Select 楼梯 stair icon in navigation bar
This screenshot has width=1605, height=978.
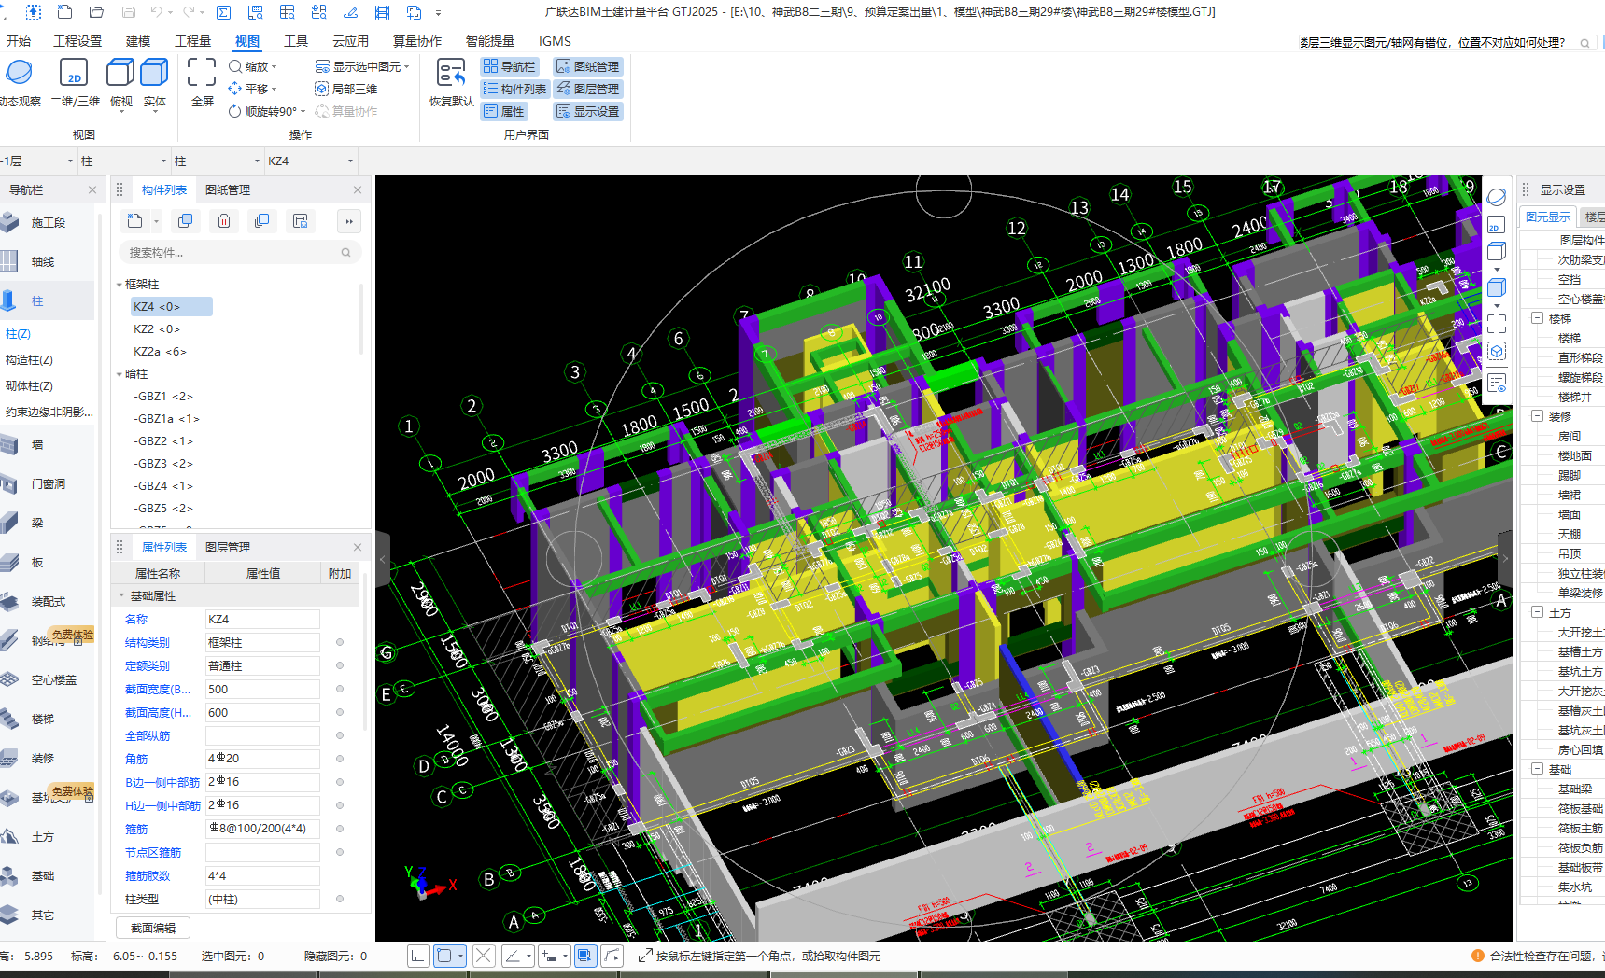[x=9, y=719]
